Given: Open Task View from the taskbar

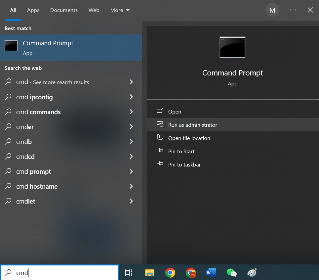Looking at the screenshot, I should click(128, 272).
